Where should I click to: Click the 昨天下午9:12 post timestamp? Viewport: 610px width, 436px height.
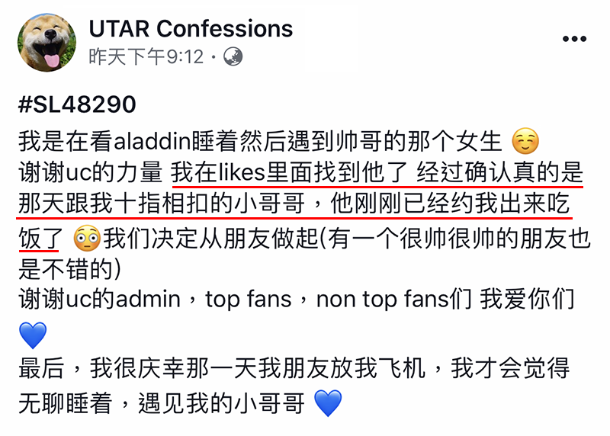[x=146, y=56]
